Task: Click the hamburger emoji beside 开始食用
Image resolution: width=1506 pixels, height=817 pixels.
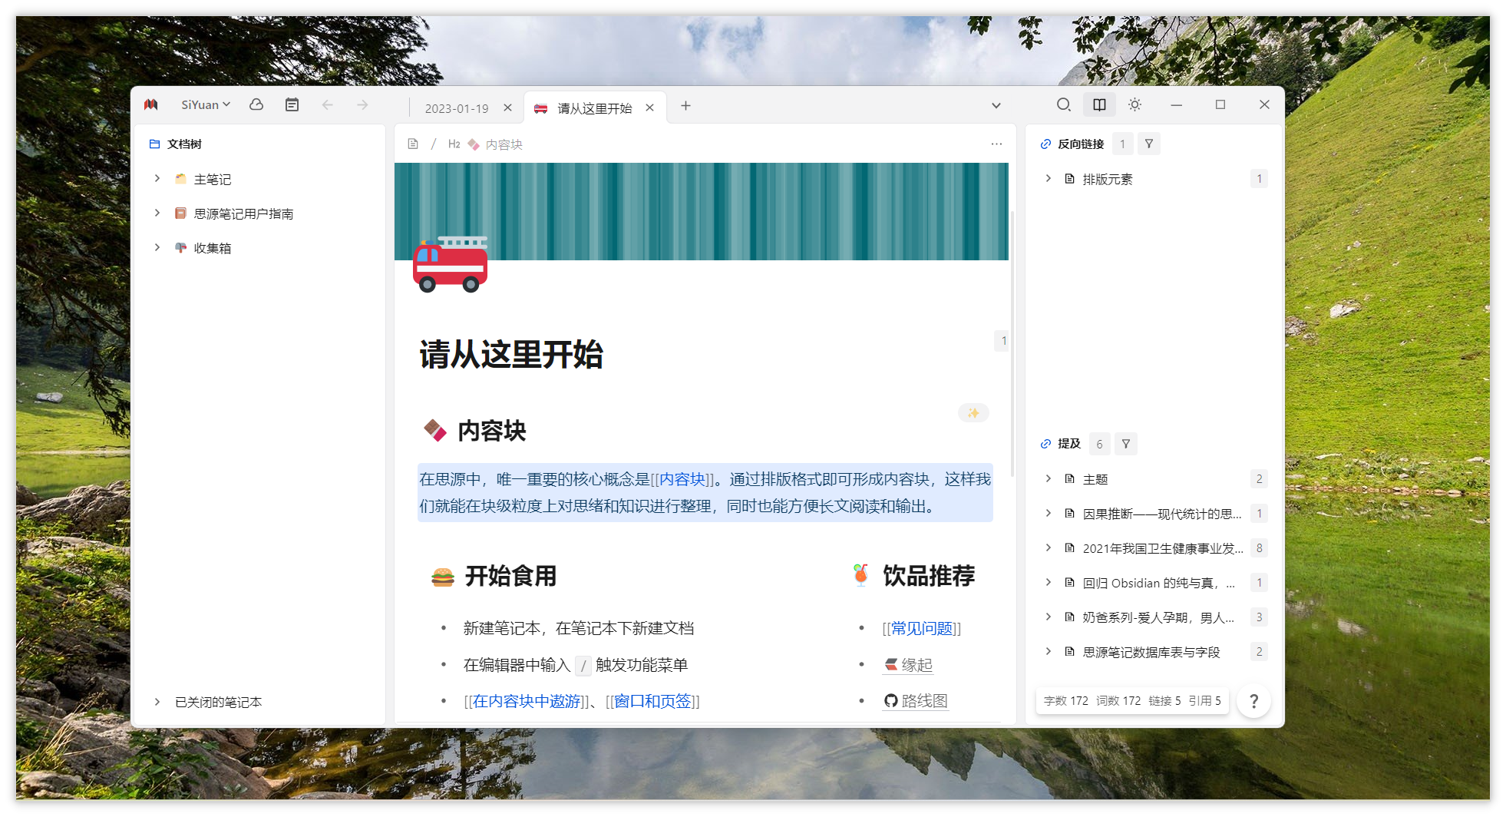Action: pyautogui.click(x=443, y=577)
